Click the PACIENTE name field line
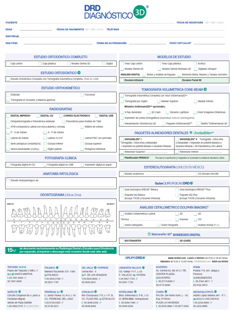Viewport: 233px width, 311px height. (97, 23)
